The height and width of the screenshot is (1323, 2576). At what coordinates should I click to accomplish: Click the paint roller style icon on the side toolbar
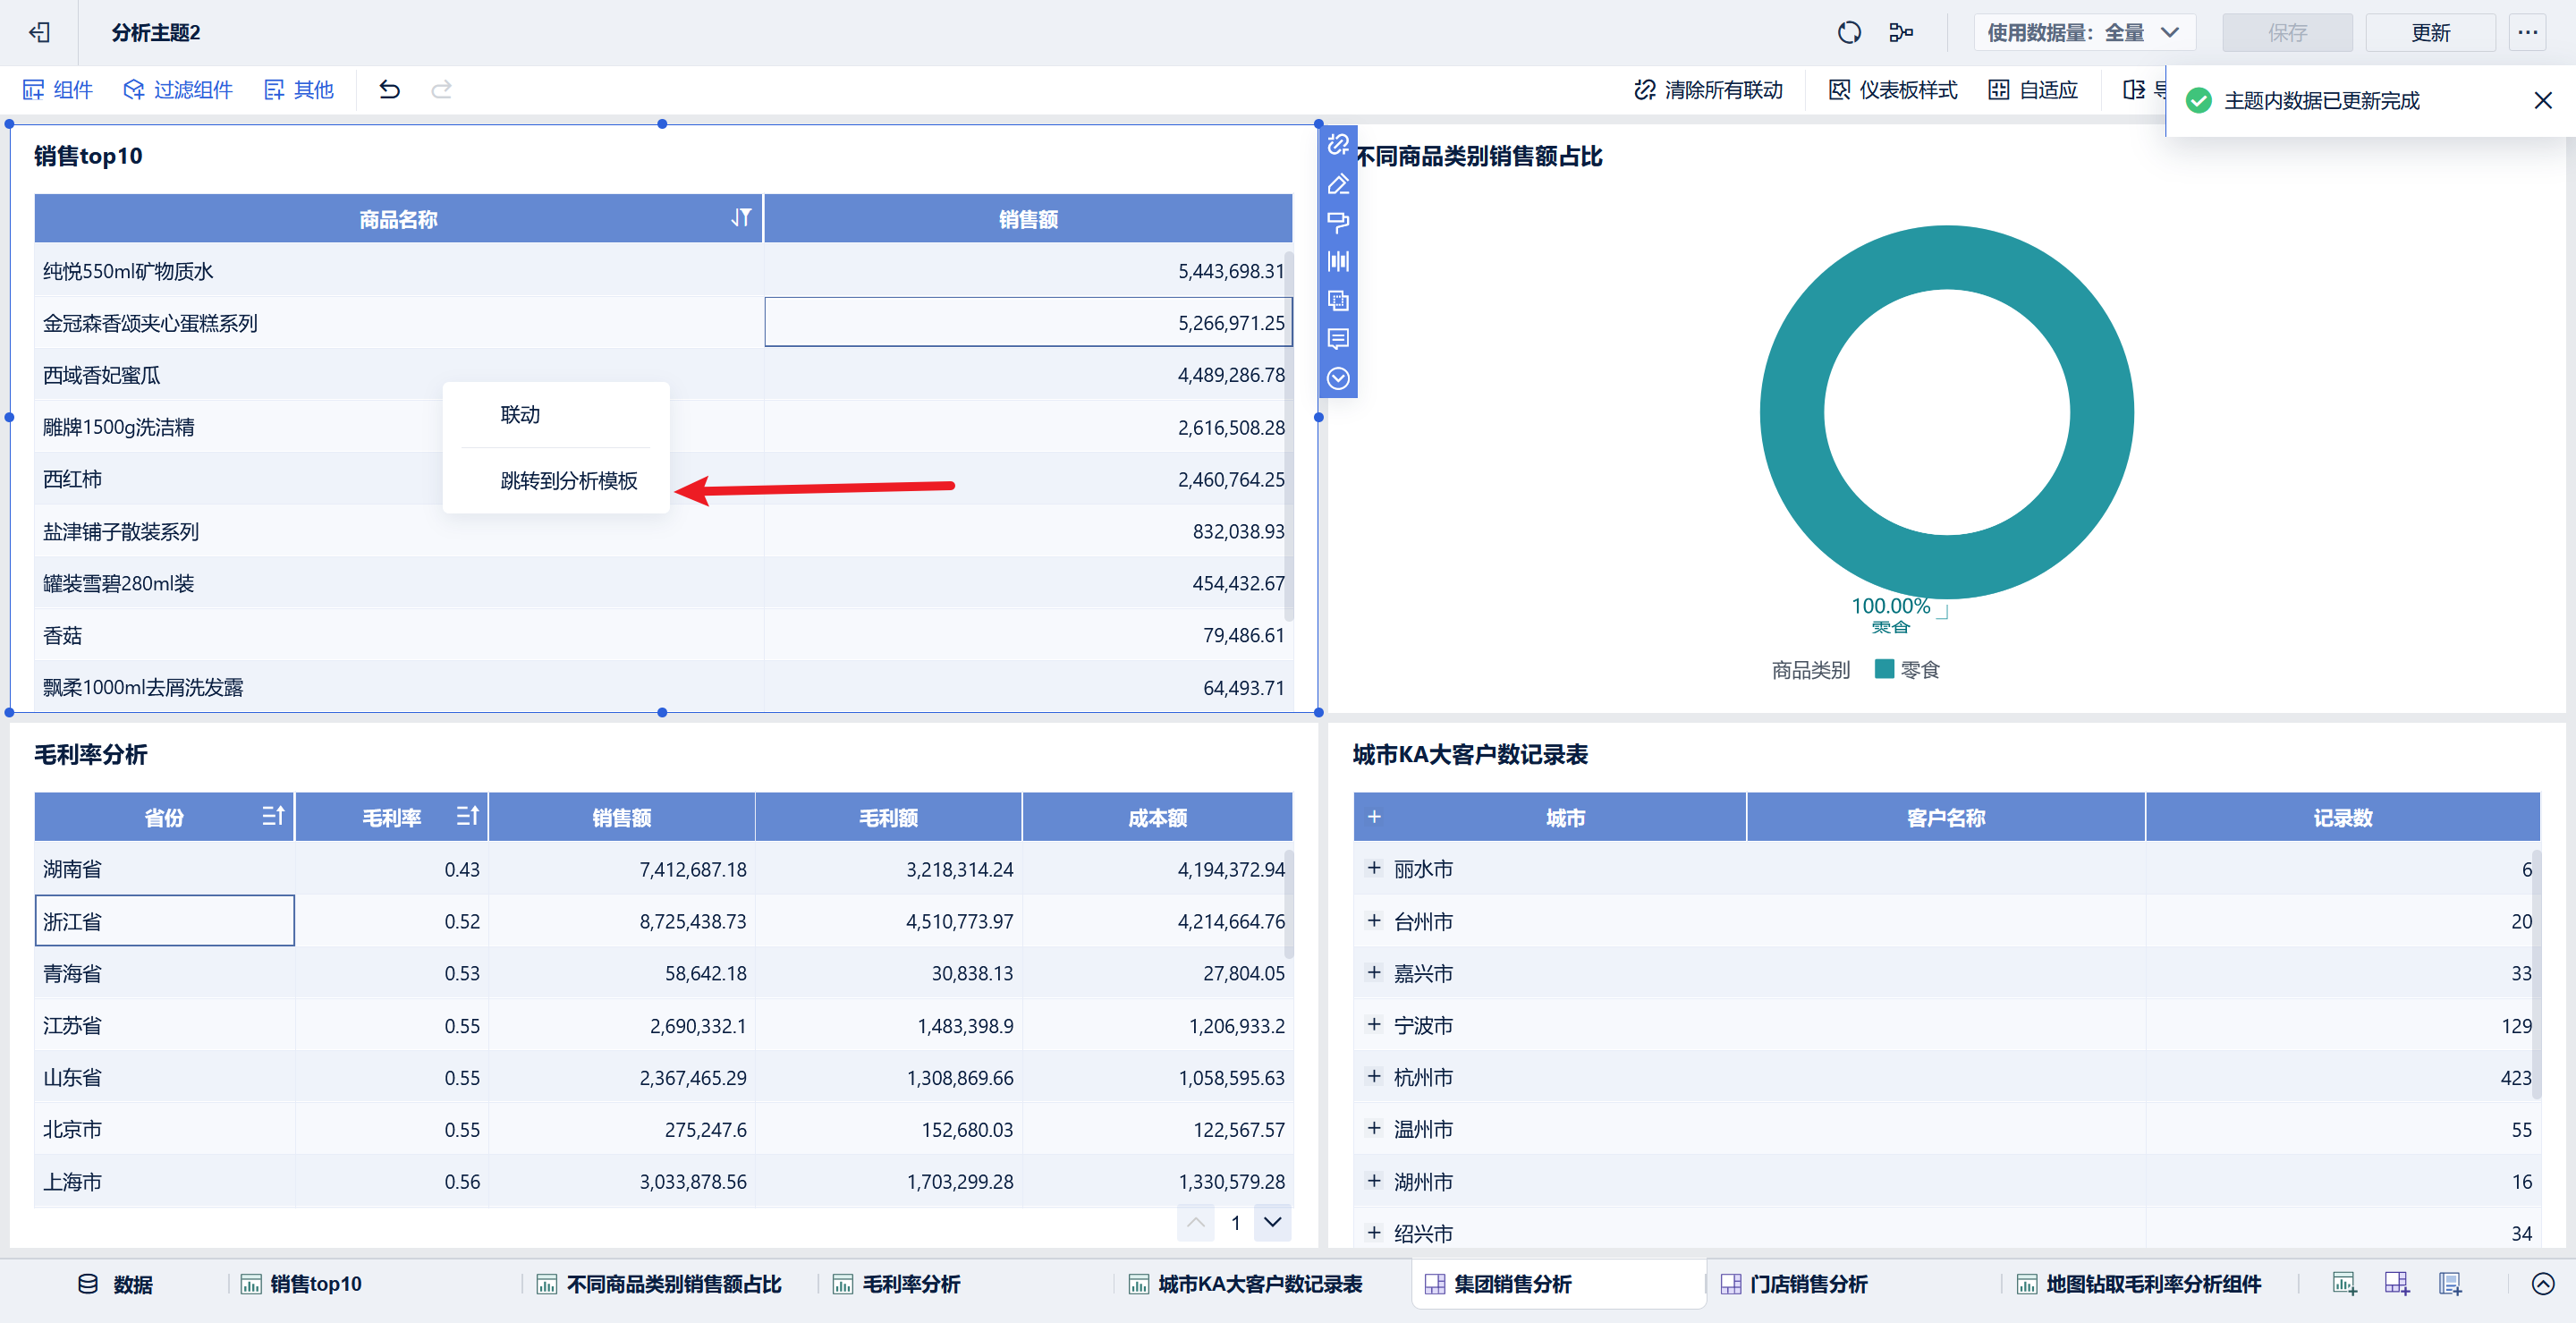(1338, 222)
